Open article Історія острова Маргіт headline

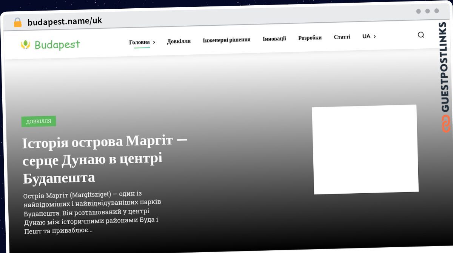[x=105, y=160]
